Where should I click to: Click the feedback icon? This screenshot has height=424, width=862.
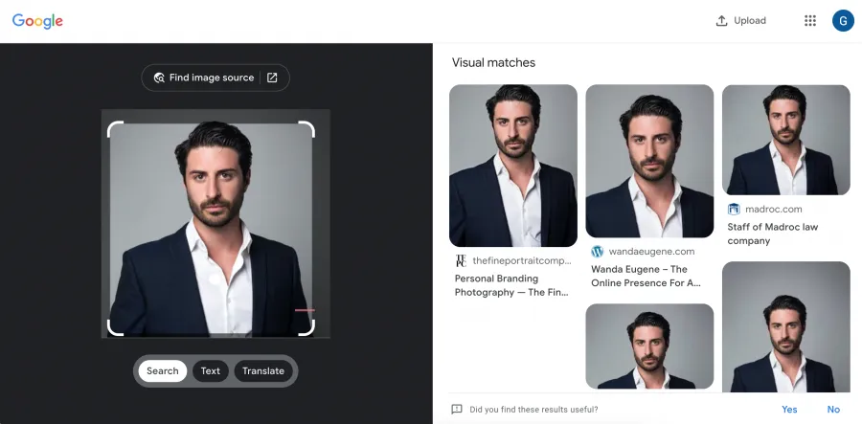(456, 410)
